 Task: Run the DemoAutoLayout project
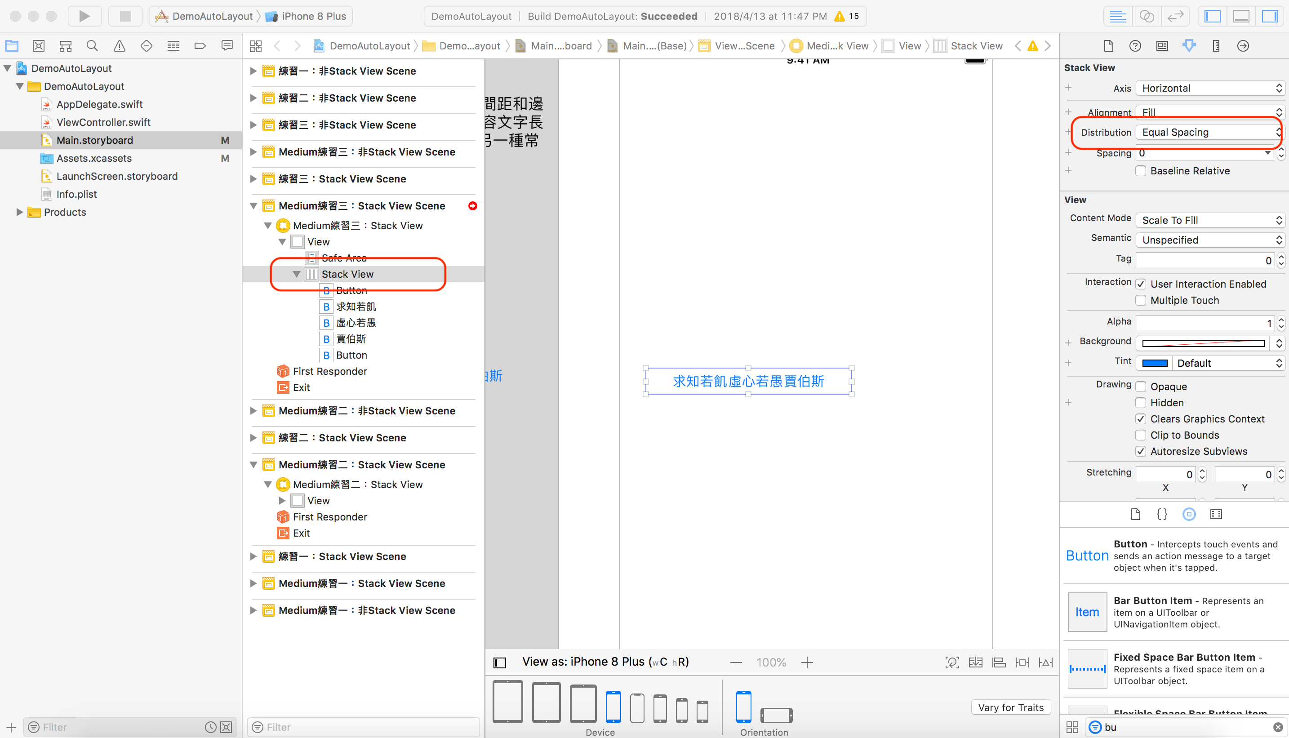tap(84, 16)
